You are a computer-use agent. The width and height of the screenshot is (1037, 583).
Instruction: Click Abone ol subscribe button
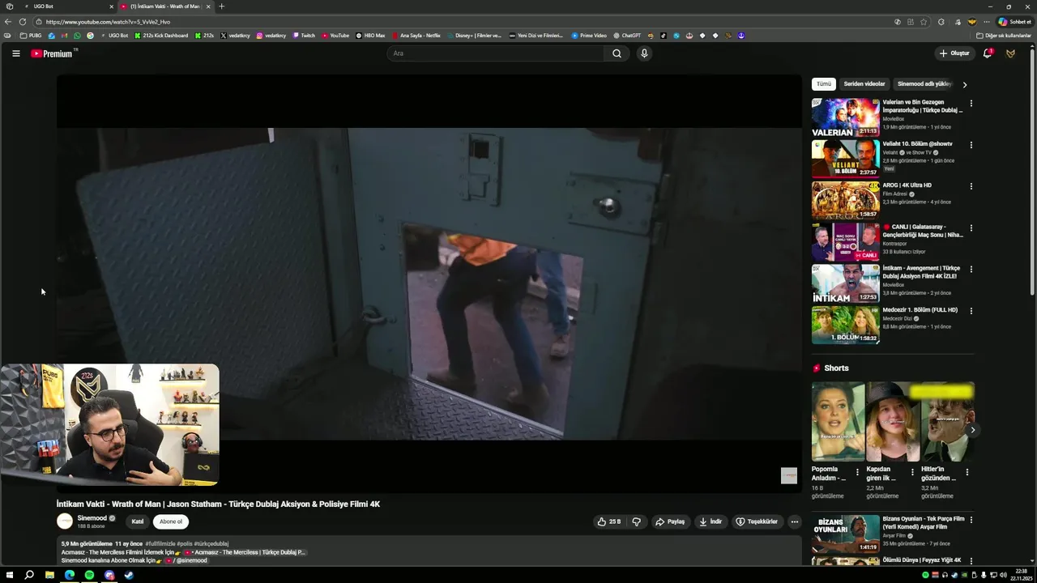[x=171, y=521]
